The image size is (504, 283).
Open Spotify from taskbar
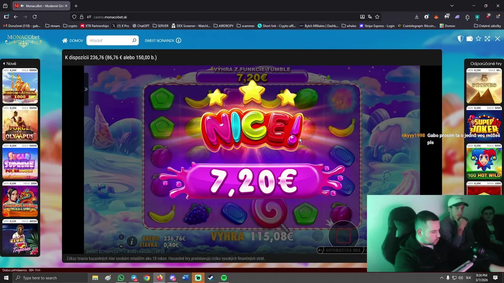pos(224,278)
